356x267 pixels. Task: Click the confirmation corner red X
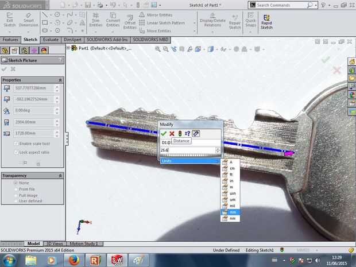click(x=336, y=70)
